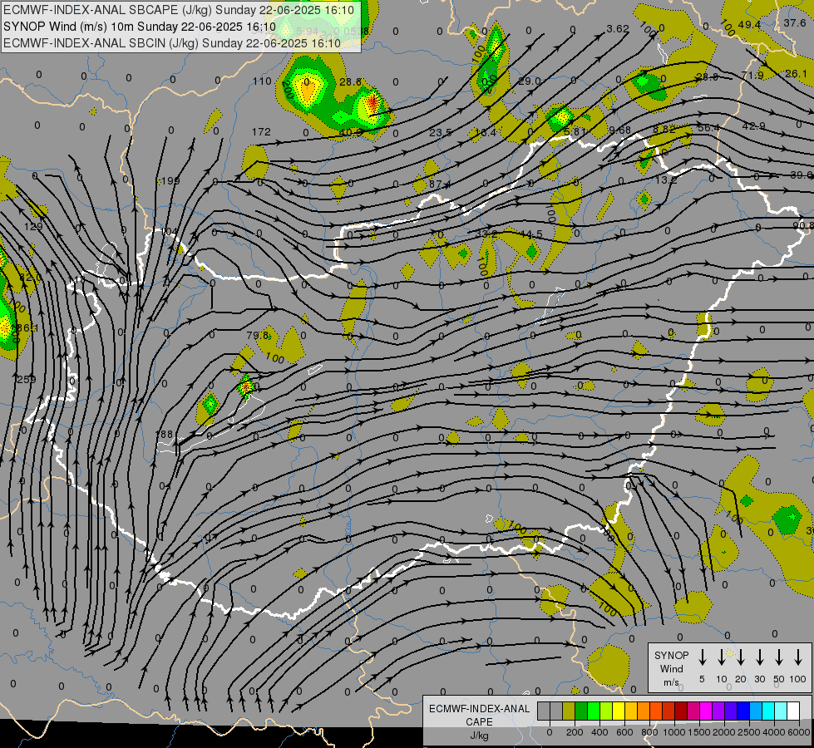This screenshot has height=748, width=814.
Task: Pick the dark green swatch above 200 label
Action: click(581, 711)
